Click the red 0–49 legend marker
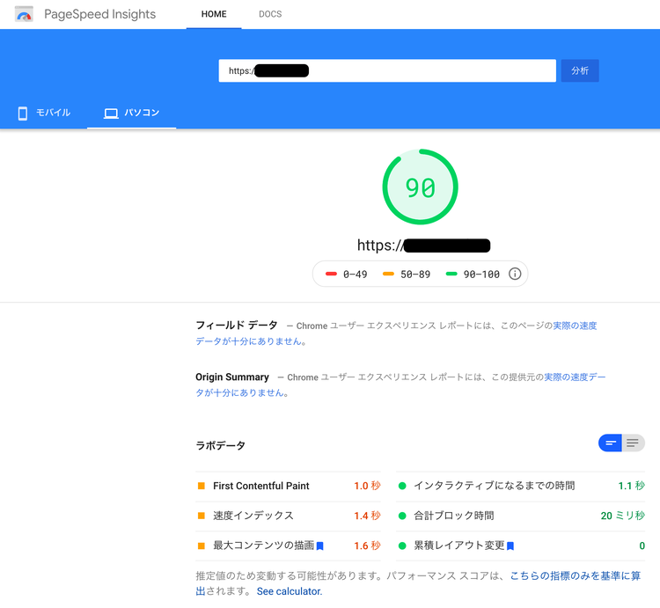The width and height of the screenshot is (660, 608). point(331,274)
